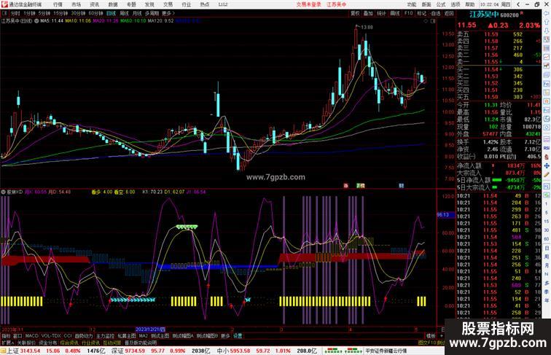Click the 深证 index value 9734.59

tap(135, 351)
